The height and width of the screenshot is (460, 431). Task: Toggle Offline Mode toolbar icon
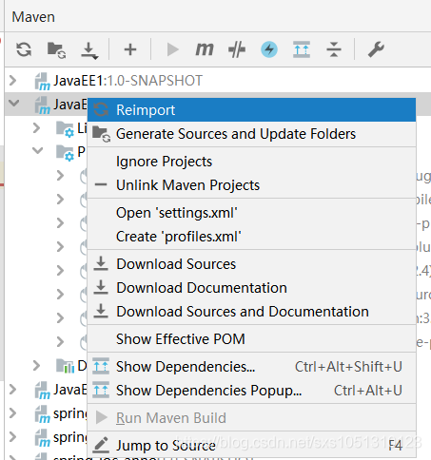(237, 49)
